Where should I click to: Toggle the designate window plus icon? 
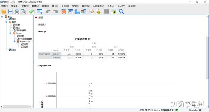tap(114, 12)
